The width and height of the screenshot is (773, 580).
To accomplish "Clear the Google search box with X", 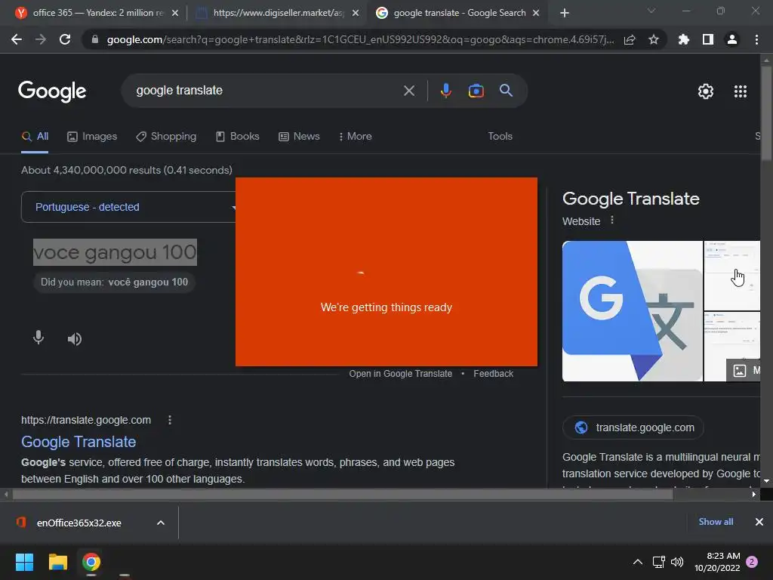I will 408,91.
